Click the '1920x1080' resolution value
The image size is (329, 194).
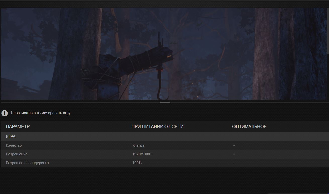[x=142, y=154]
